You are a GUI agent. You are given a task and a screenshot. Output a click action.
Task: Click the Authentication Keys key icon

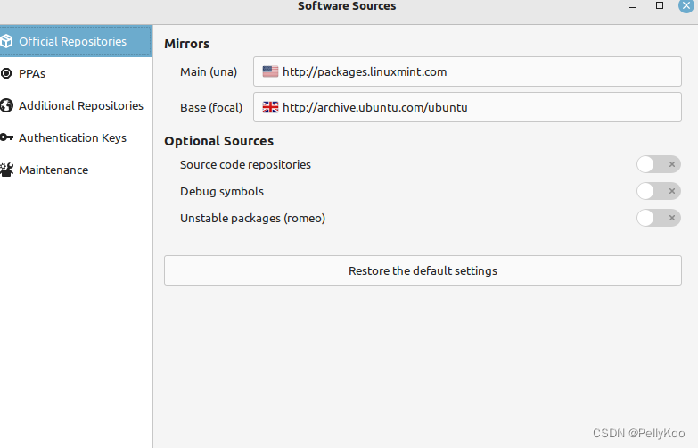6,137
